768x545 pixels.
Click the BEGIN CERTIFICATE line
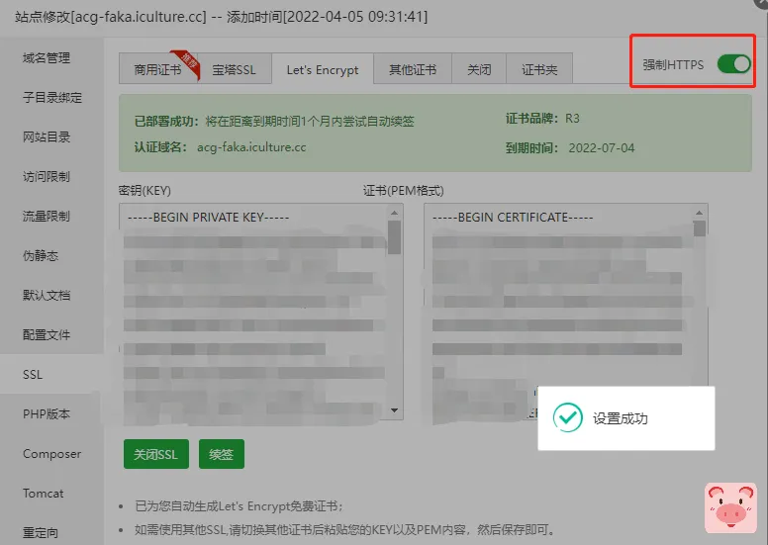click(x=513, y=217)
